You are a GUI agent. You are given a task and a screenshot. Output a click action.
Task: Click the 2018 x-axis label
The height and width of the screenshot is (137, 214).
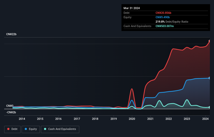click(x=95, y=119)
